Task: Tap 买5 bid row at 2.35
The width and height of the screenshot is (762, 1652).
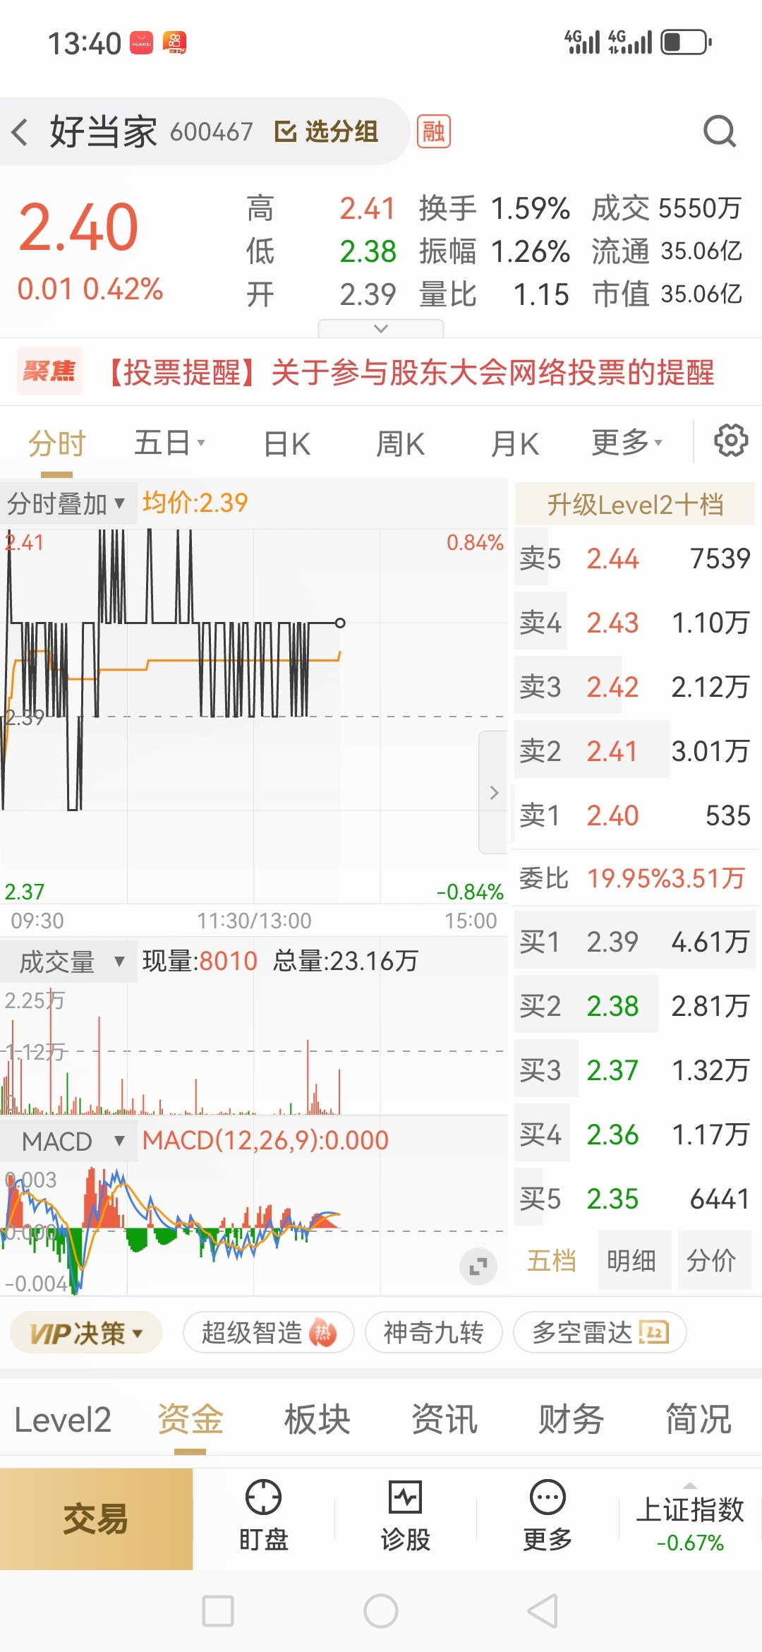Action: pyautogui.click(x=635, y=1199)
